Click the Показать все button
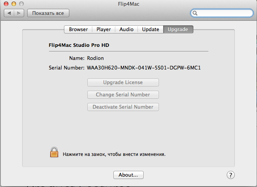257x187 pixels. (48, 13)
